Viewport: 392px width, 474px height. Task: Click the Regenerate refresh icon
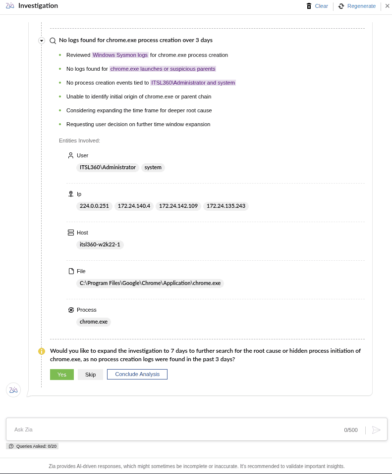341,6
